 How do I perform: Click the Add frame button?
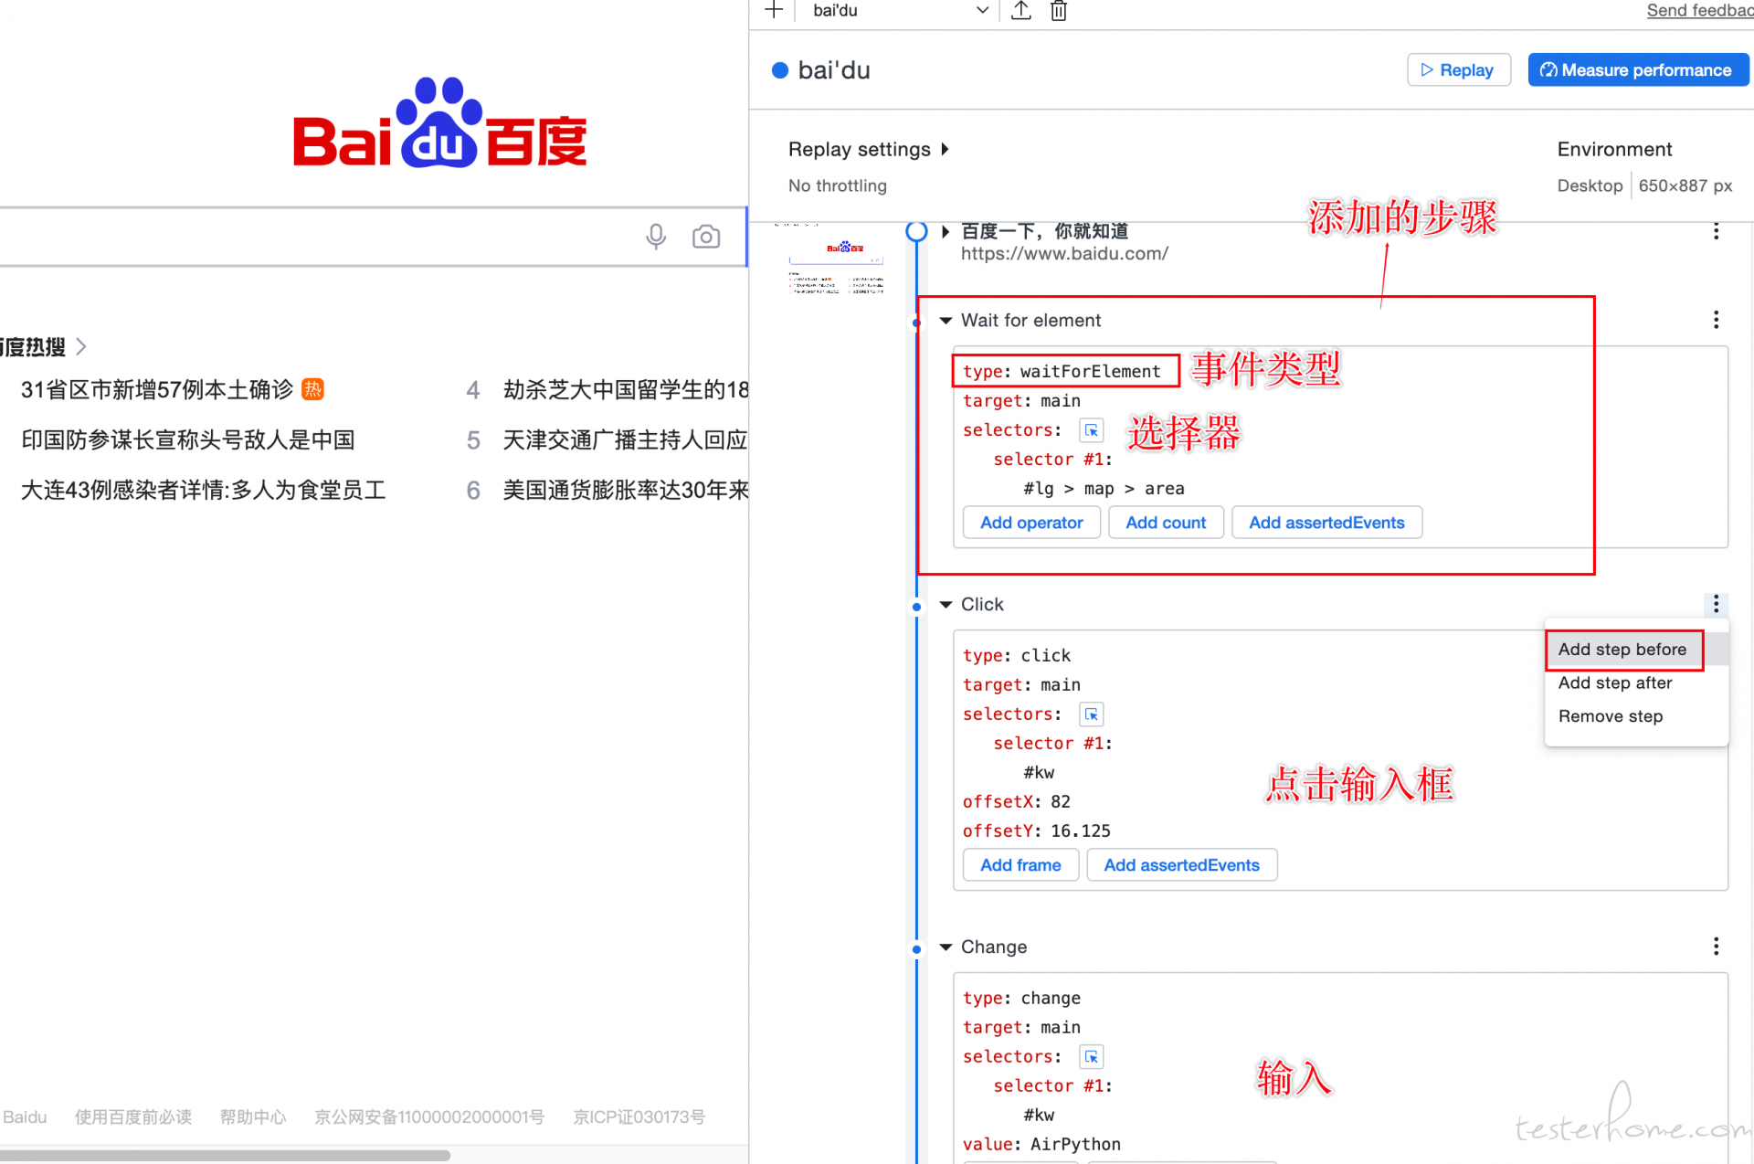pyautogui.click(x=1020, y=865)
